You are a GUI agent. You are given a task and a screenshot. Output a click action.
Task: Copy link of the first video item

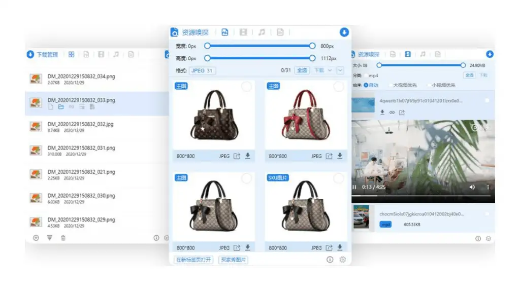coord(392,112)
